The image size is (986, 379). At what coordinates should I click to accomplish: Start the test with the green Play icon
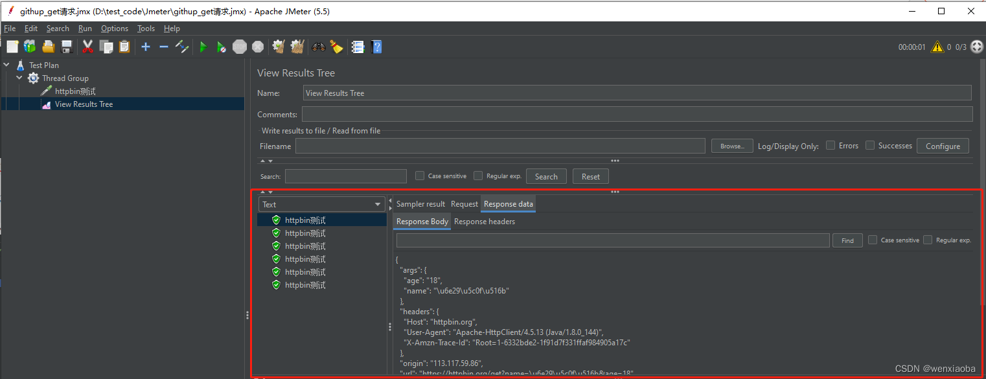(203, 47)
